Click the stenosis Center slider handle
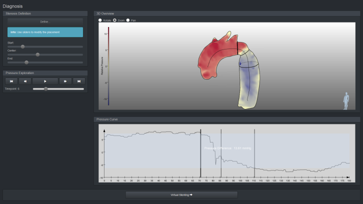Screen dimensions: 363x204 point(37,54)
